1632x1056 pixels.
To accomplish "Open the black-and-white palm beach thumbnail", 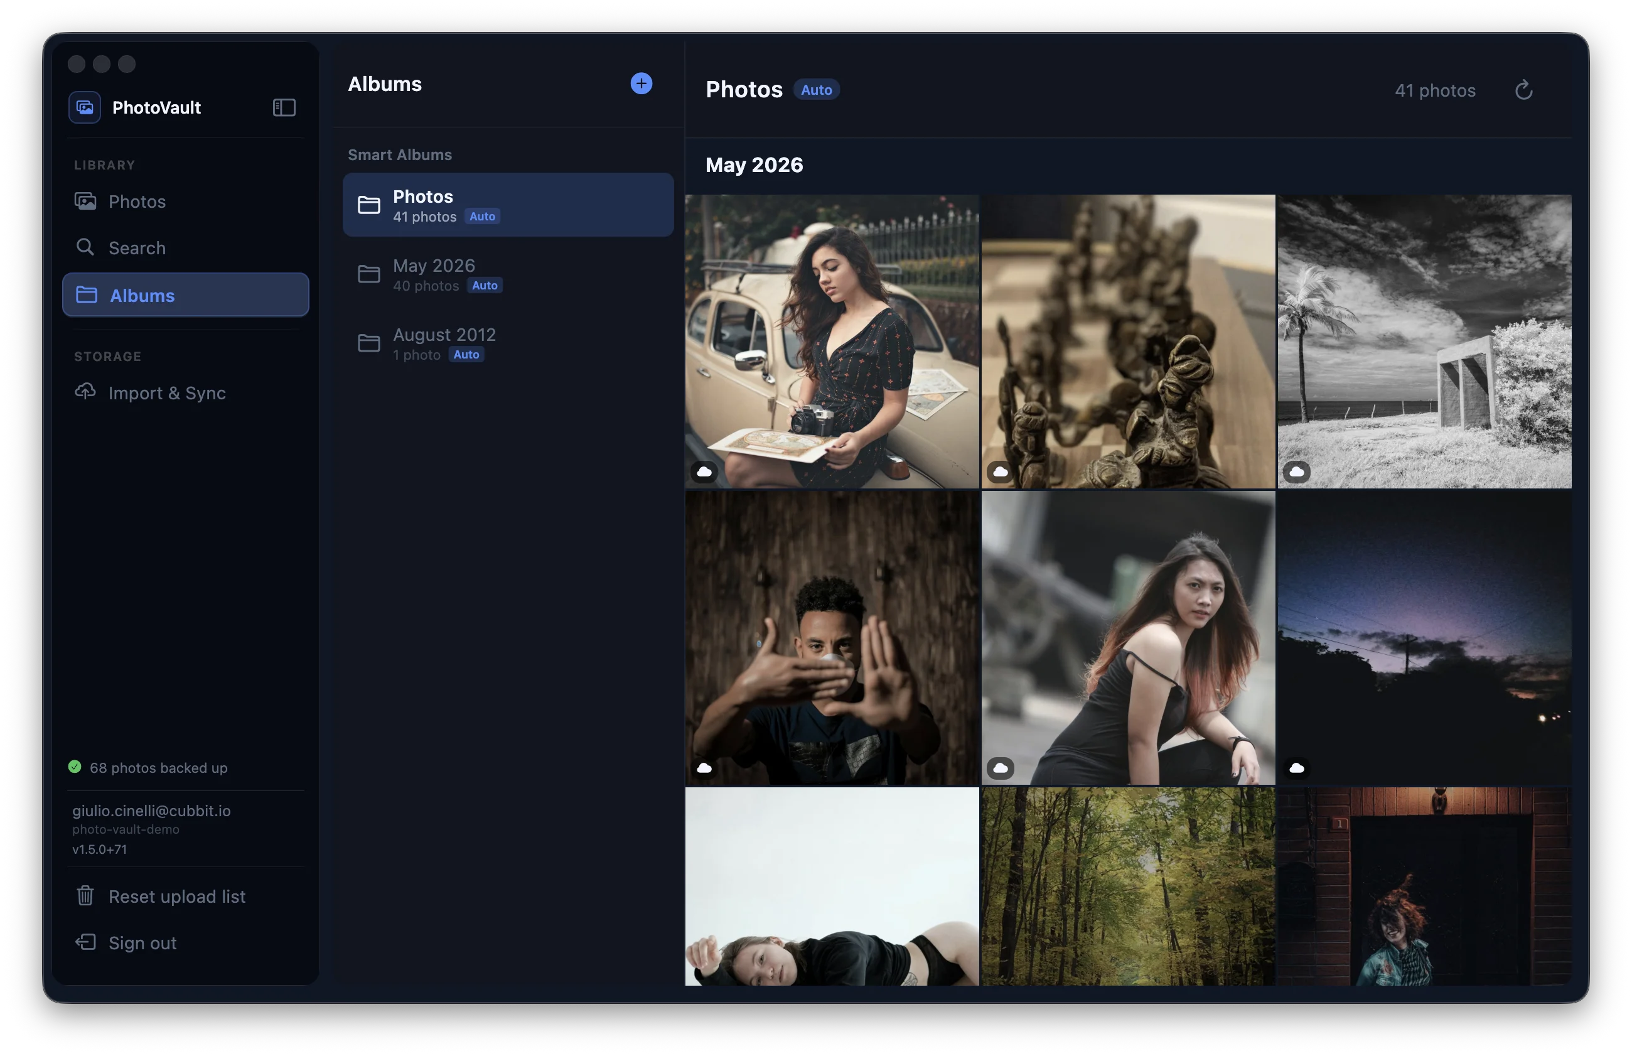I will pyautogui.click(x=1424, y=342).
